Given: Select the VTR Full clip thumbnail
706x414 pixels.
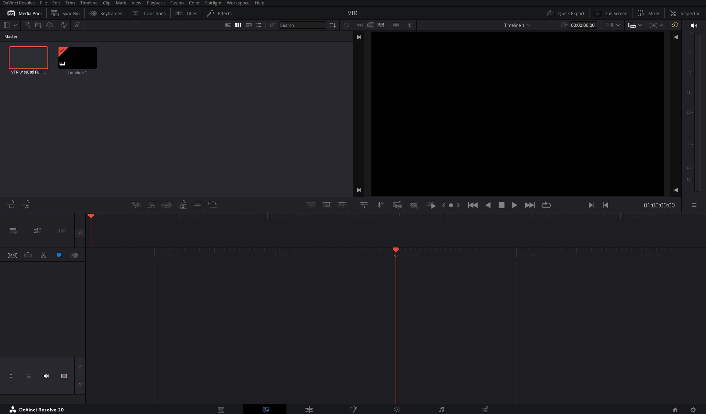Looking at the screenshot, I should click(29, 58).
